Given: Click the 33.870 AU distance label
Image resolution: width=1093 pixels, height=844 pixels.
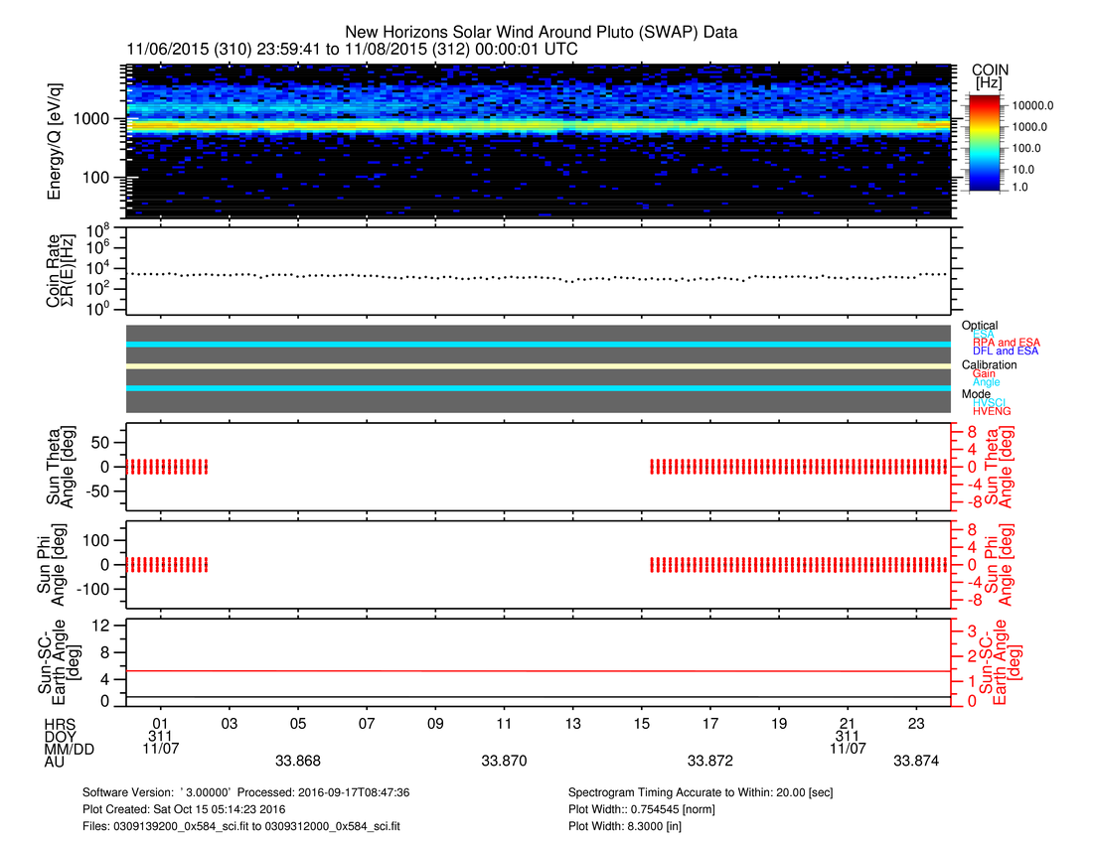Looking at the screenshot, I should (504, 762).
